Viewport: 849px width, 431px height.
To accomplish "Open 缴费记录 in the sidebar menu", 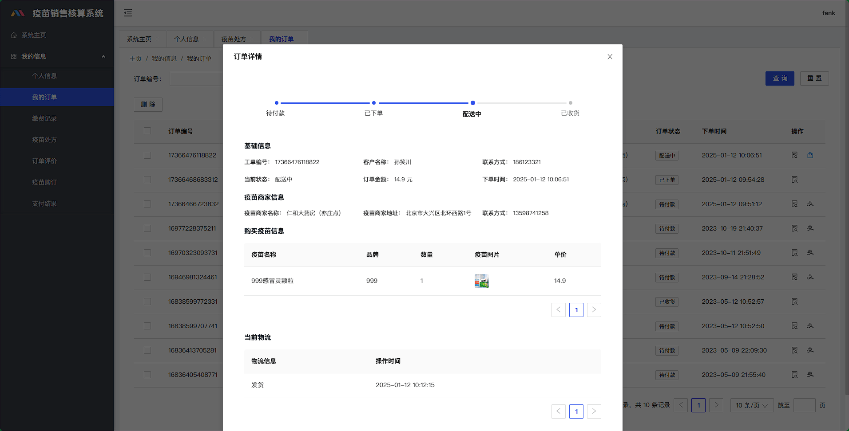I will [x=44, y=118].
